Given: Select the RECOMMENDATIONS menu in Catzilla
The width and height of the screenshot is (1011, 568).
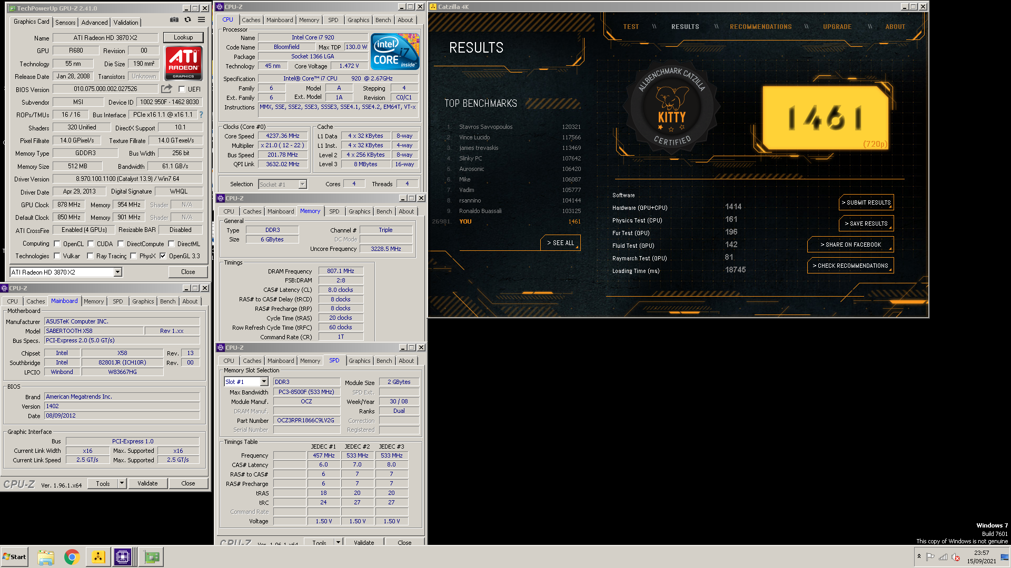Looking at the screenshot, I should click(x=760, y=27).
